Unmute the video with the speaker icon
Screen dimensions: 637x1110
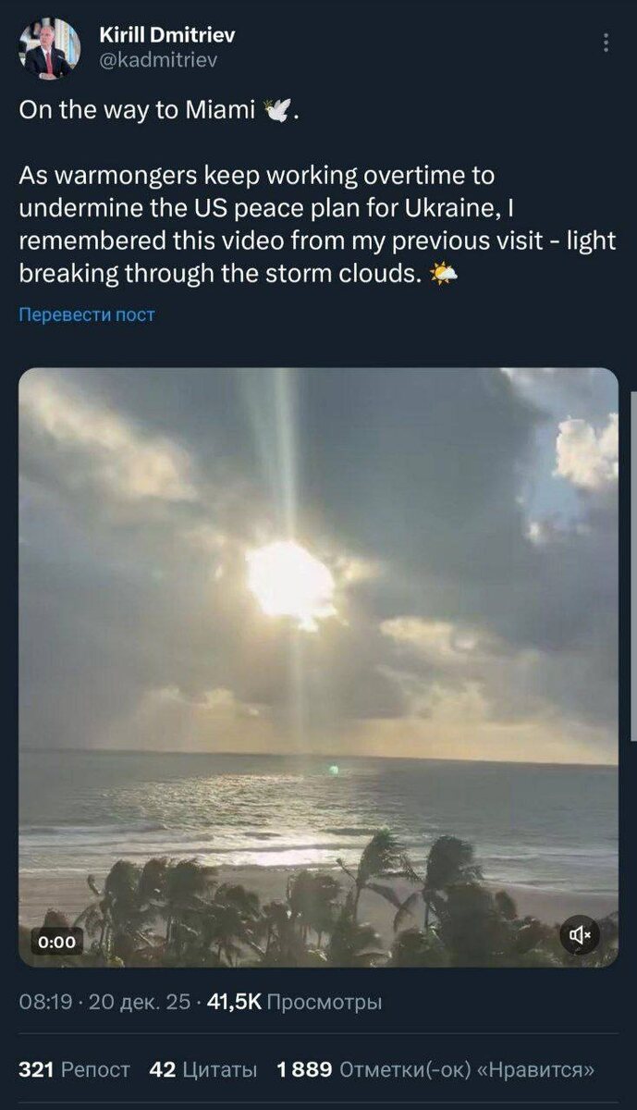[x=581, y=936]
